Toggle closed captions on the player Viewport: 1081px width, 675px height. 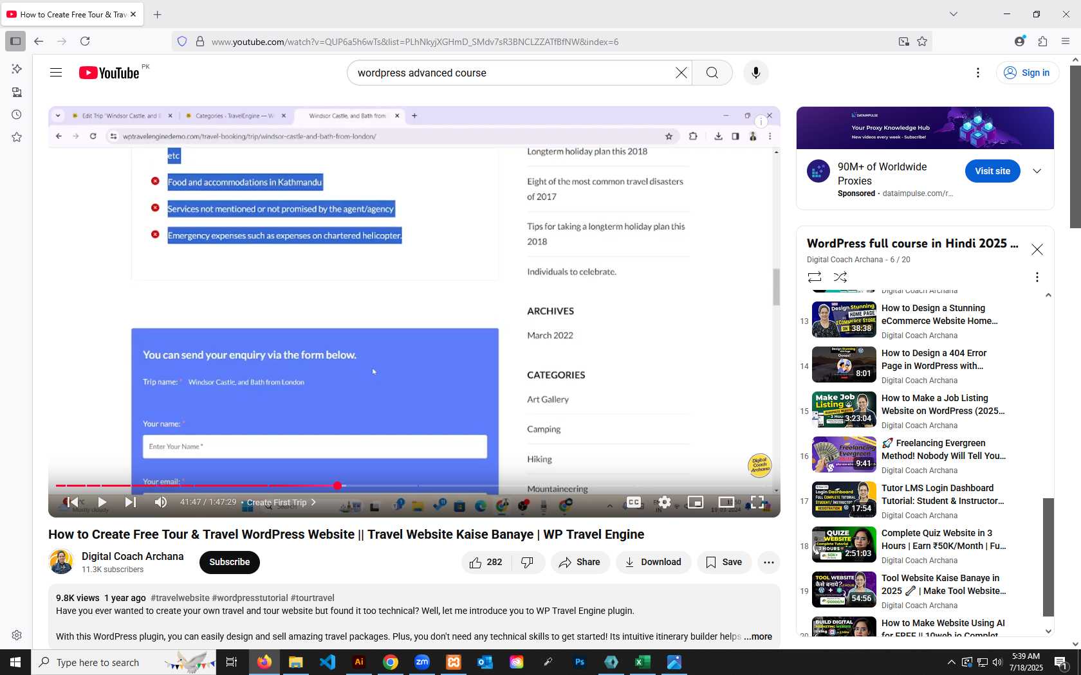(x=634, y=502)
